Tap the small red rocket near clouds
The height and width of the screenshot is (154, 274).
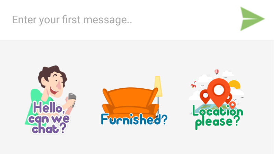pos(193,85)
